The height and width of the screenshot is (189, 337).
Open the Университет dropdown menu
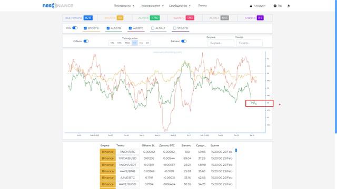tap(152, 6)
